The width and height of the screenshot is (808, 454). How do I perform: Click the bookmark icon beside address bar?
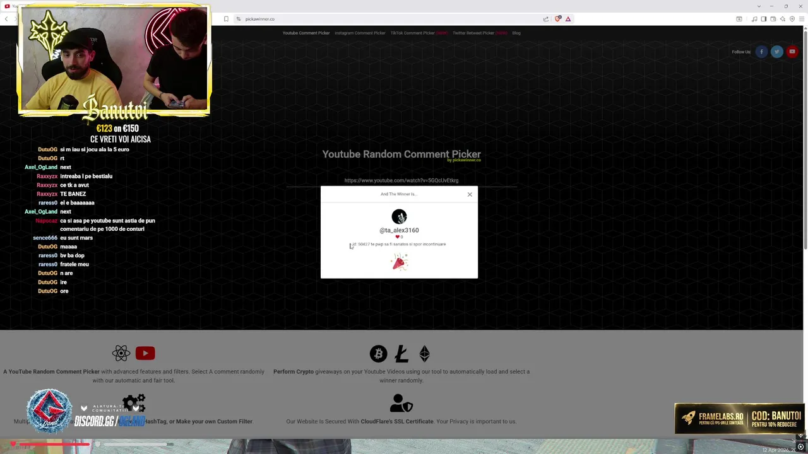pyautogui.click(x=226, y=19)
